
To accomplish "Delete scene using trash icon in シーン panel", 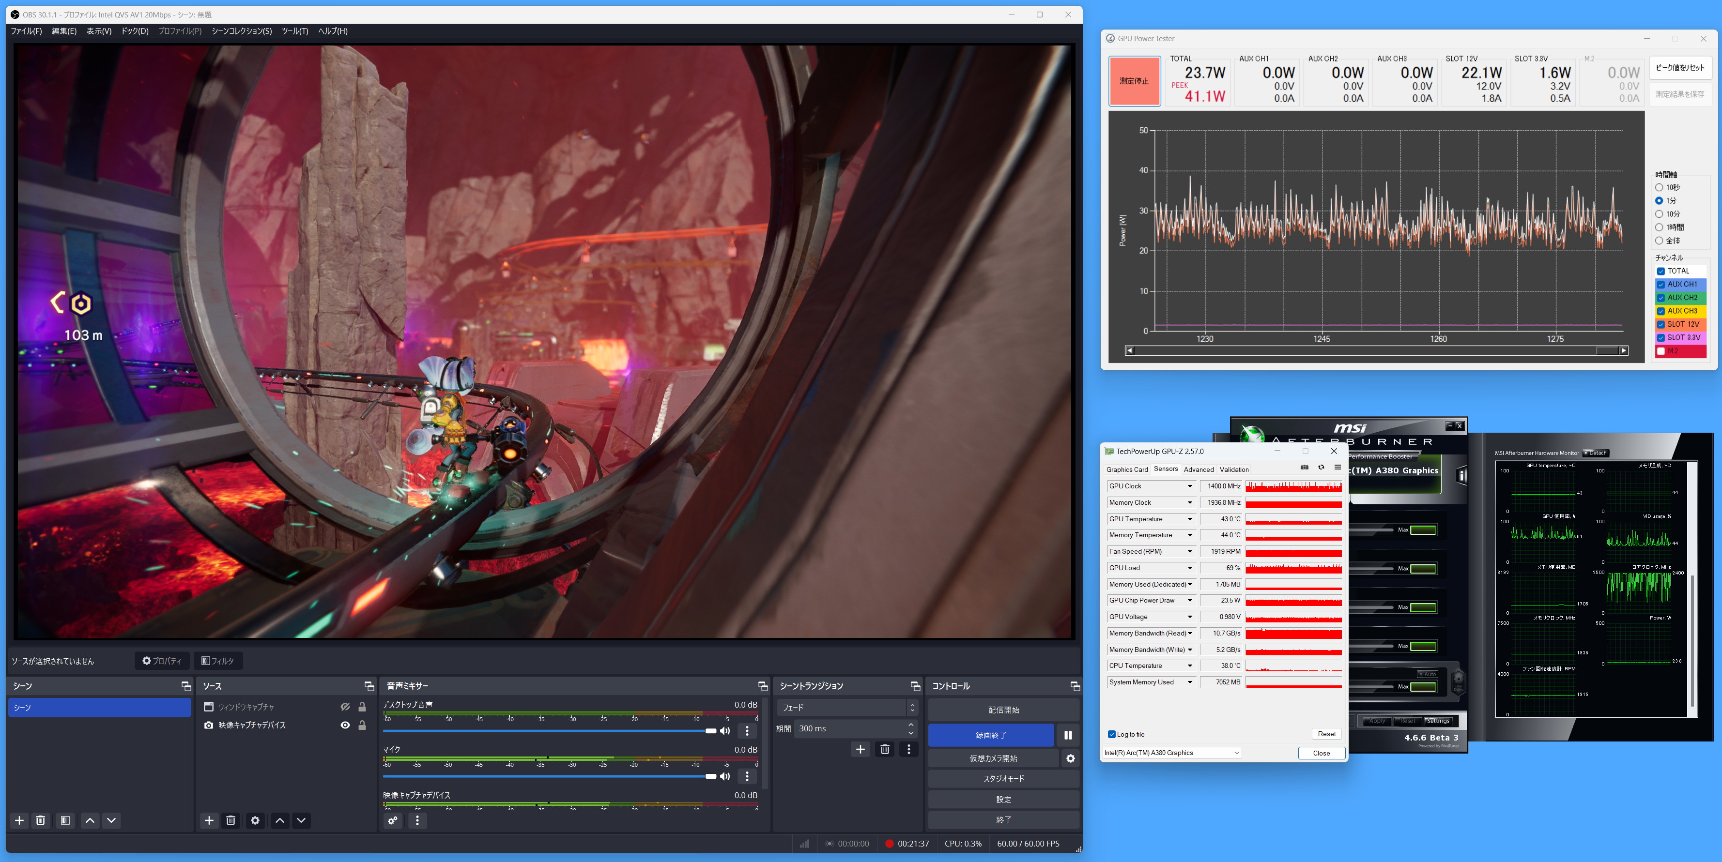I will [40, 820].
